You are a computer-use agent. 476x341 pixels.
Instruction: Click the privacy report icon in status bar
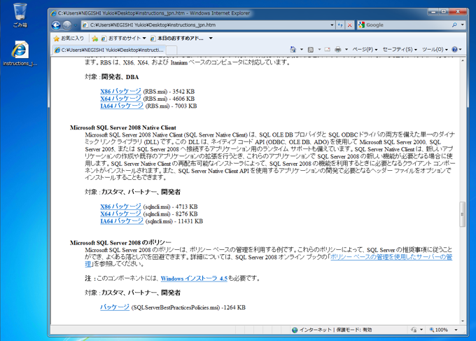tap(414, 330)
